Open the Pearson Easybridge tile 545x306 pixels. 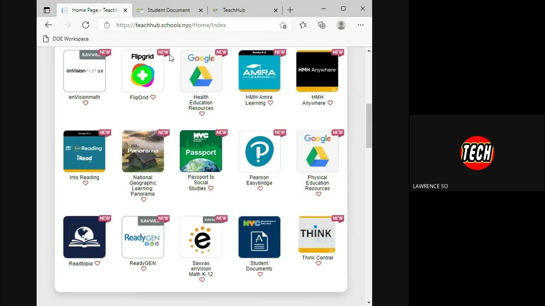click(259, 151)
